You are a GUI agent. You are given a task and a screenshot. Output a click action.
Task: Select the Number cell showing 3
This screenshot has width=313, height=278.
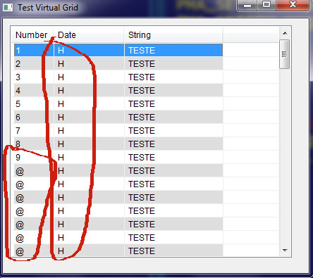[x=34, y=77]
